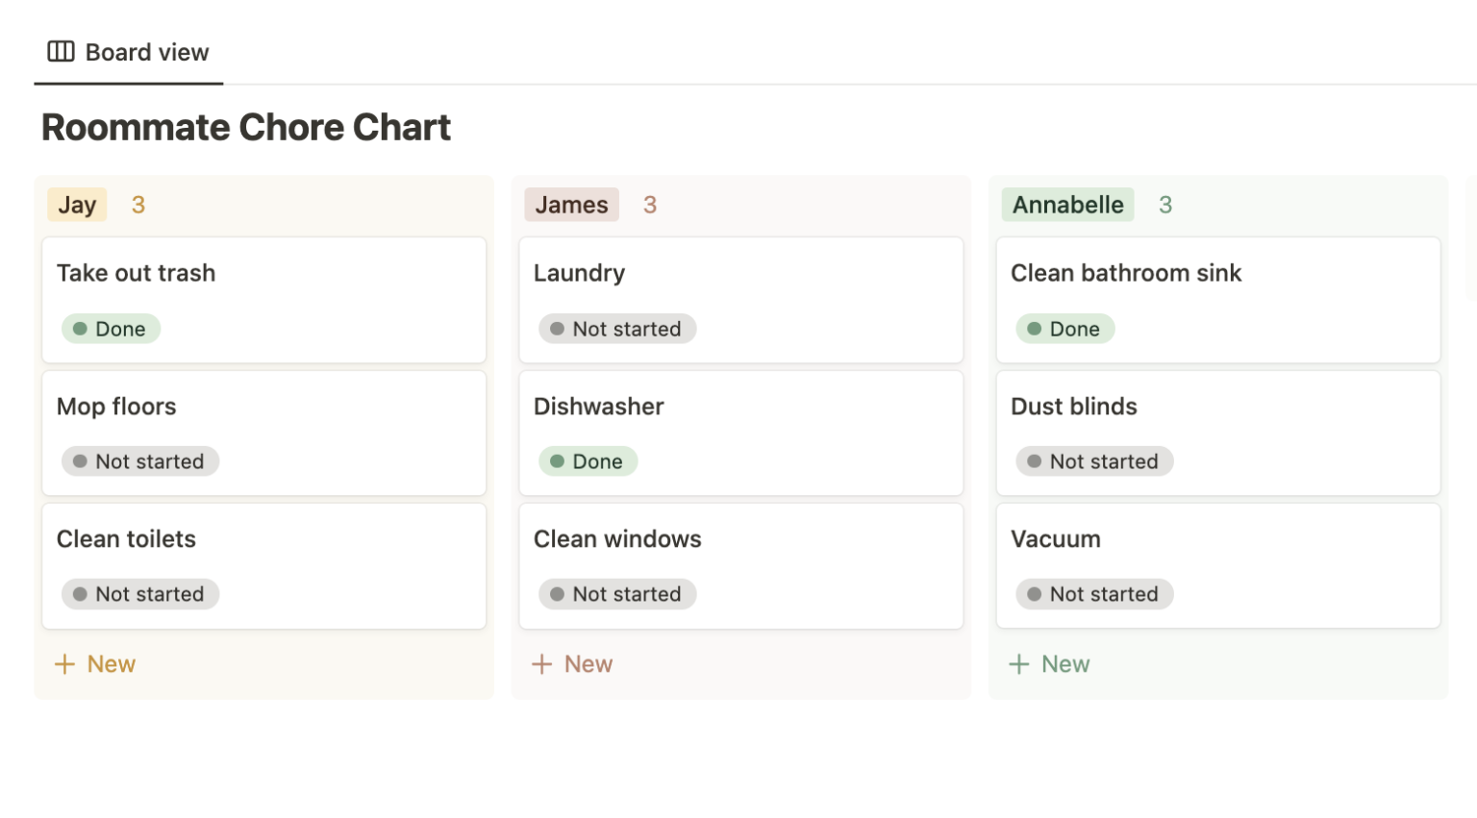The image size is (1477, 818).
Task: Switch to the Board view tab
Action: pyautogui.click(x=128, y=52)
